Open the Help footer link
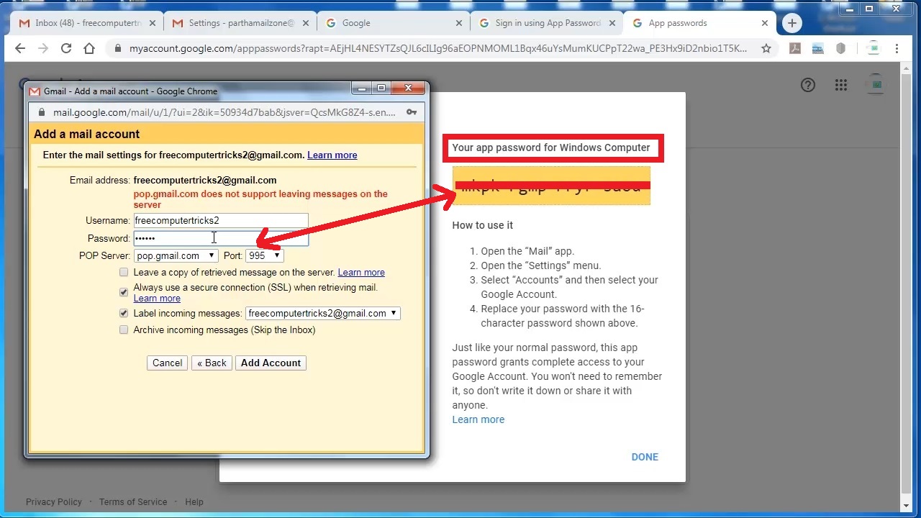The image size is (921, 518). (x=194, y=501)
